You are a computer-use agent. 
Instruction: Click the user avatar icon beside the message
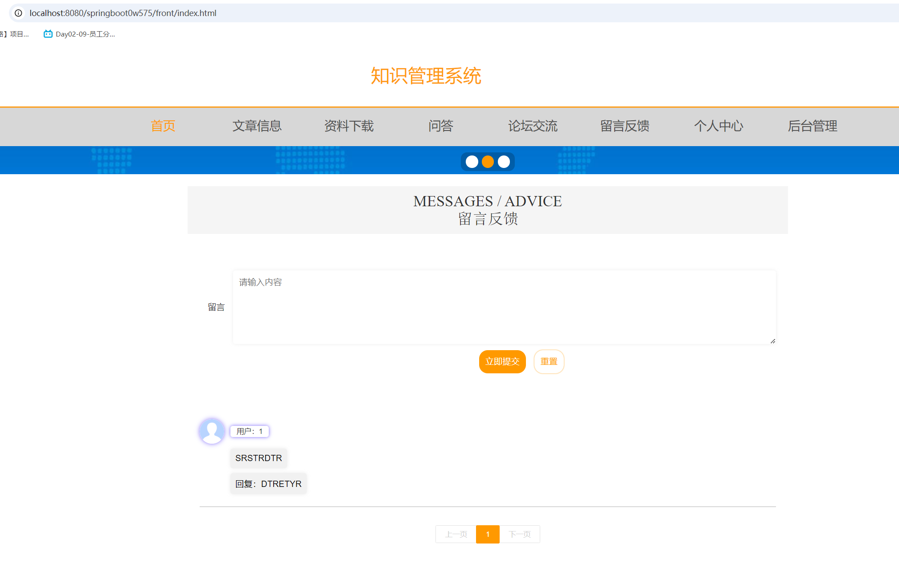tap(212, 431)
